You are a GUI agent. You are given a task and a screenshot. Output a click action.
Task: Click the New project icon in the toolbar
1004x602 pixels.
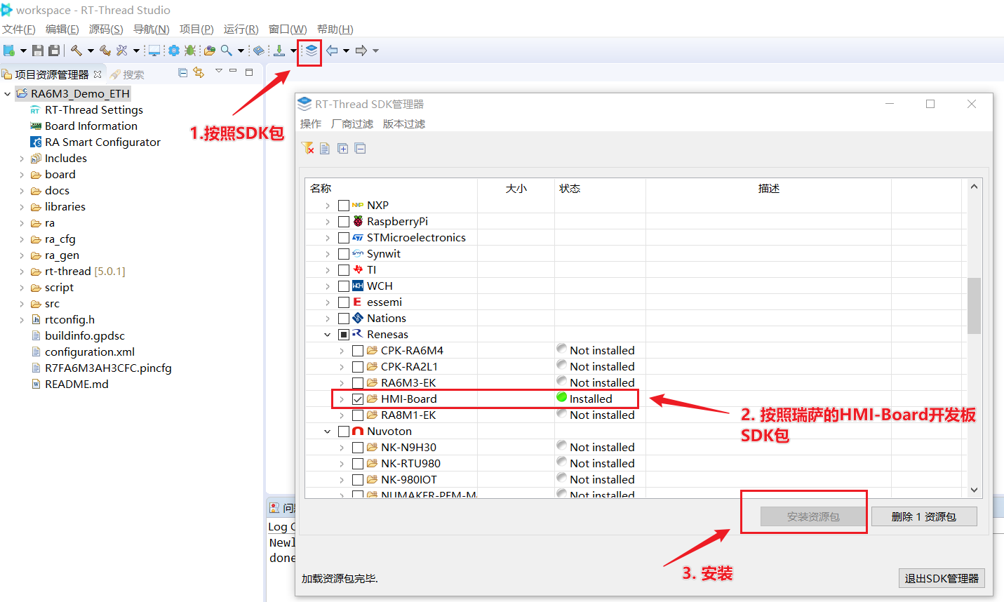pos(9,51)
